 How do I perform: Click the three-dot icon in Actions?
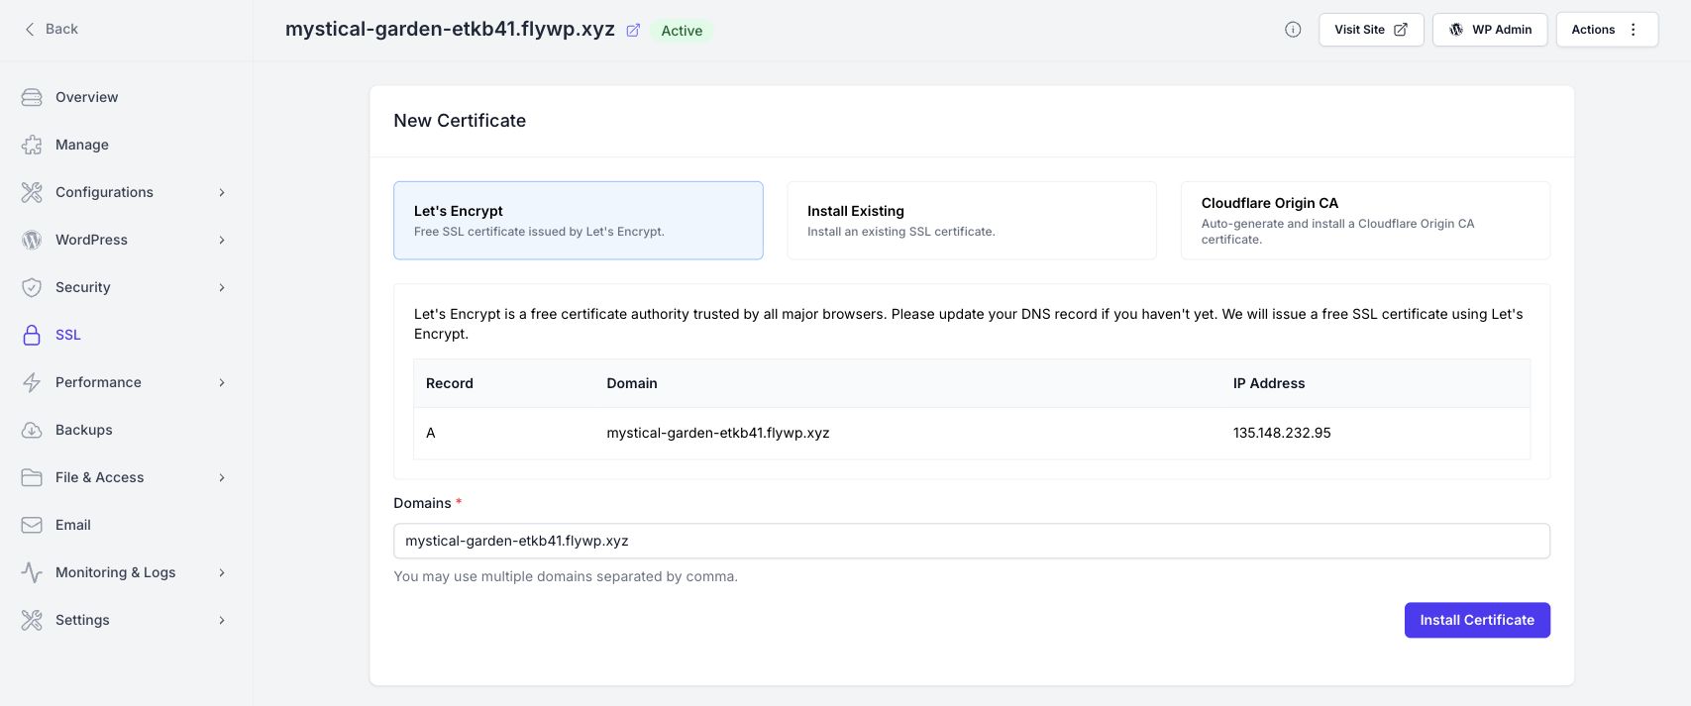click(1634, 30)
